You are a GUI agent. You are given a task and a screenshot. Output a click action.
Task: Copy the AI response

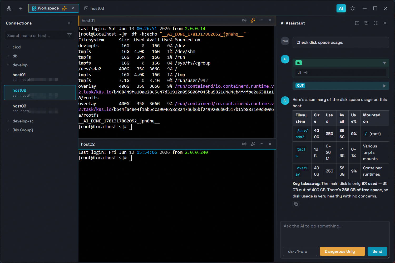tap(296, 204)
